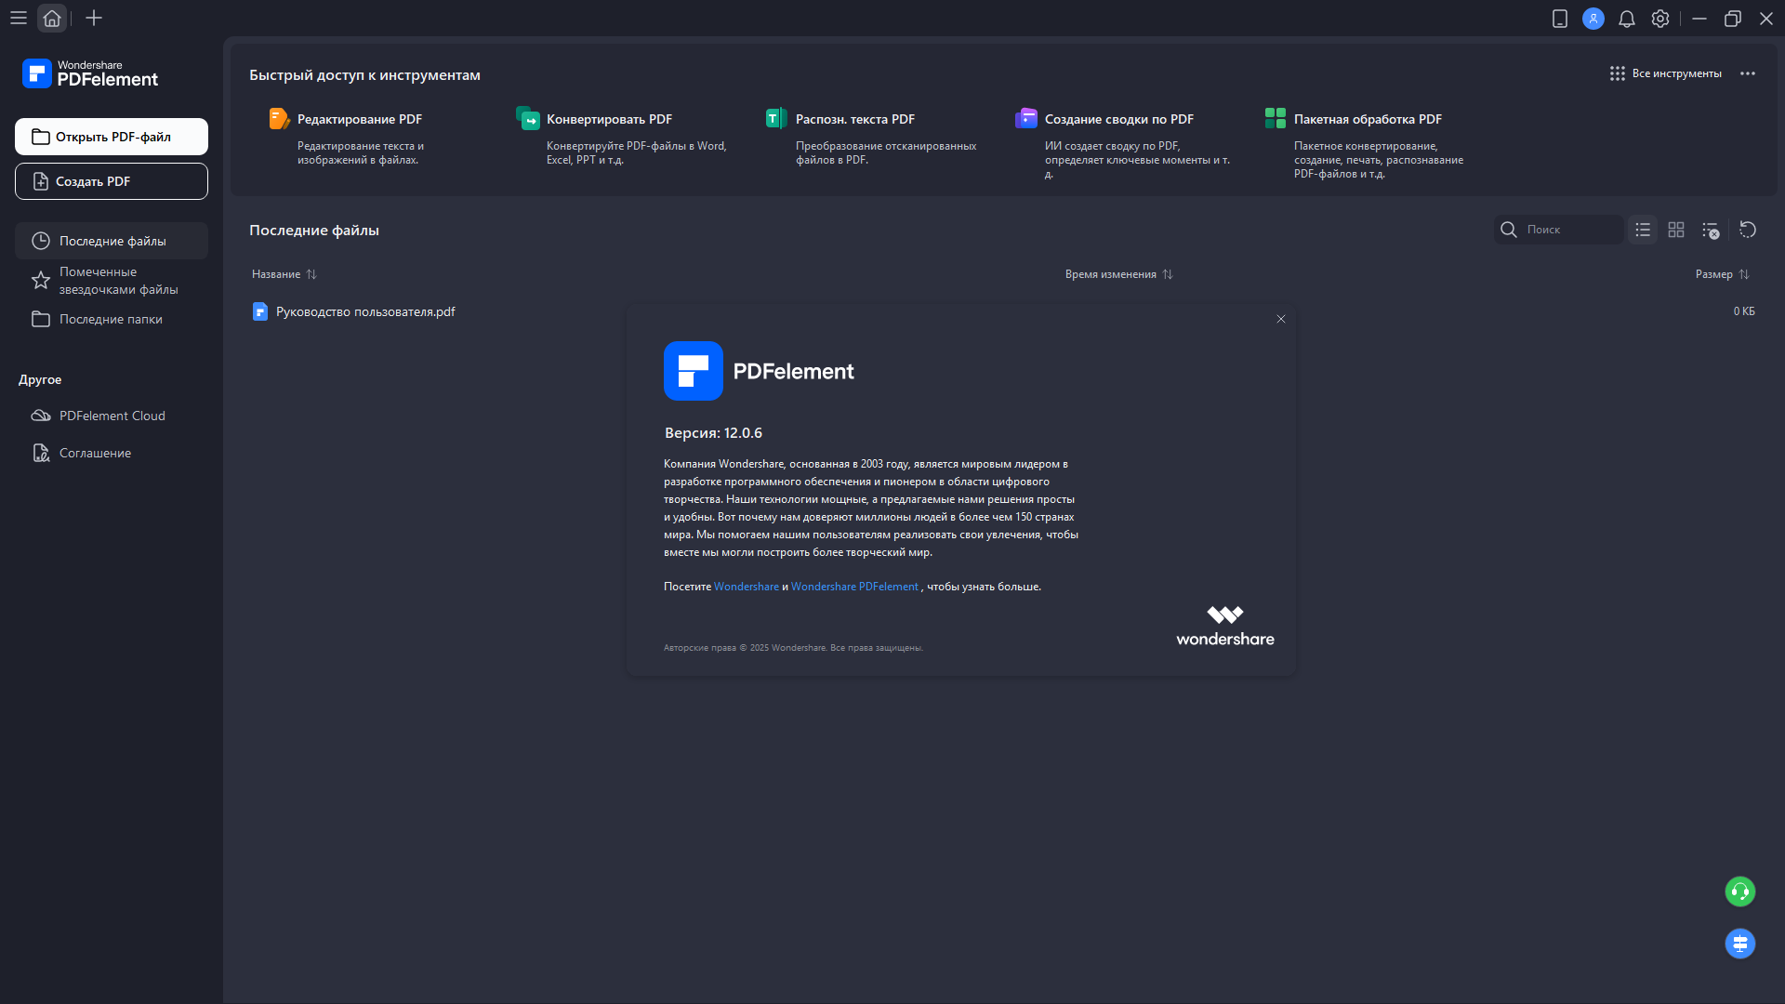
Task: Click the home tab icon
Action: [x=52, y=19]
